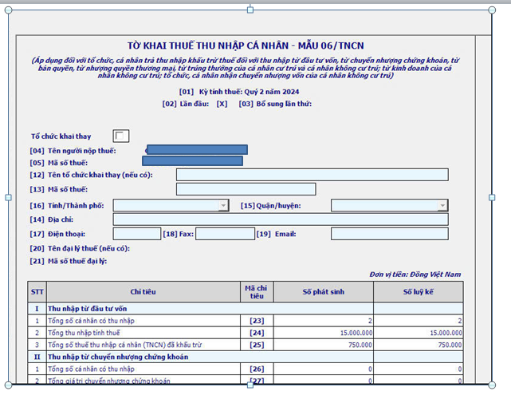Select the Email input field
511x395 pixels.
pyautogui.click(x=389, y=234)
